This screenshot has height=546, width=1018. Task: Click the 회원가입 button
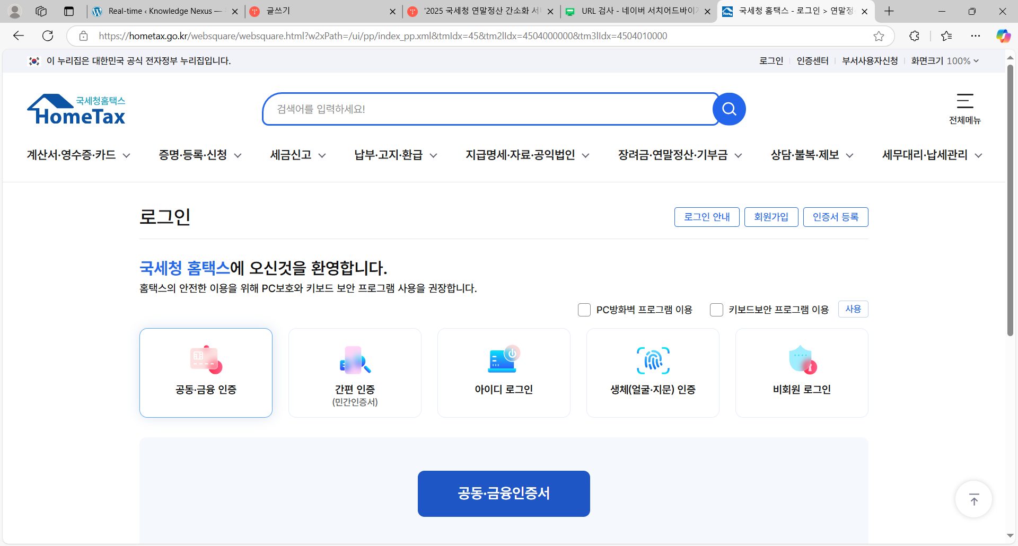click(771, 217)
